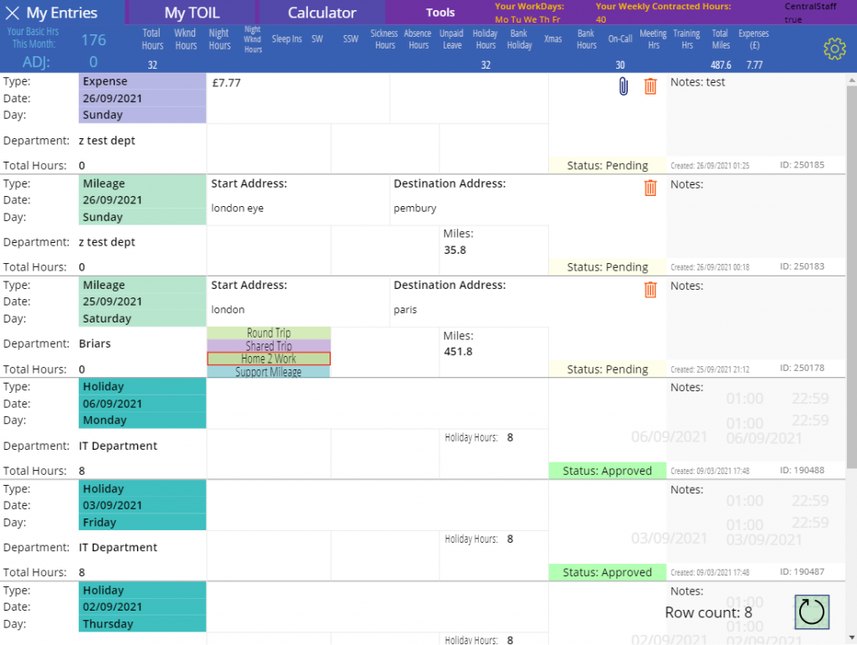Screen dimensions: 857x645
Task: Delete the london to paris mileage entry
Action: click(x=649, y=289)
